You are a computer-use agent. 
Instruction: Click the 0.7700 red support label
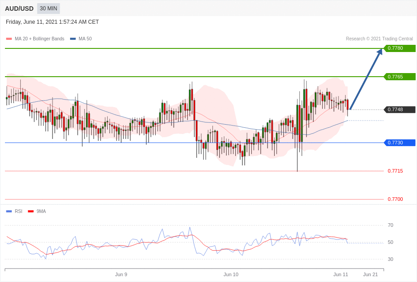point(395,199)
